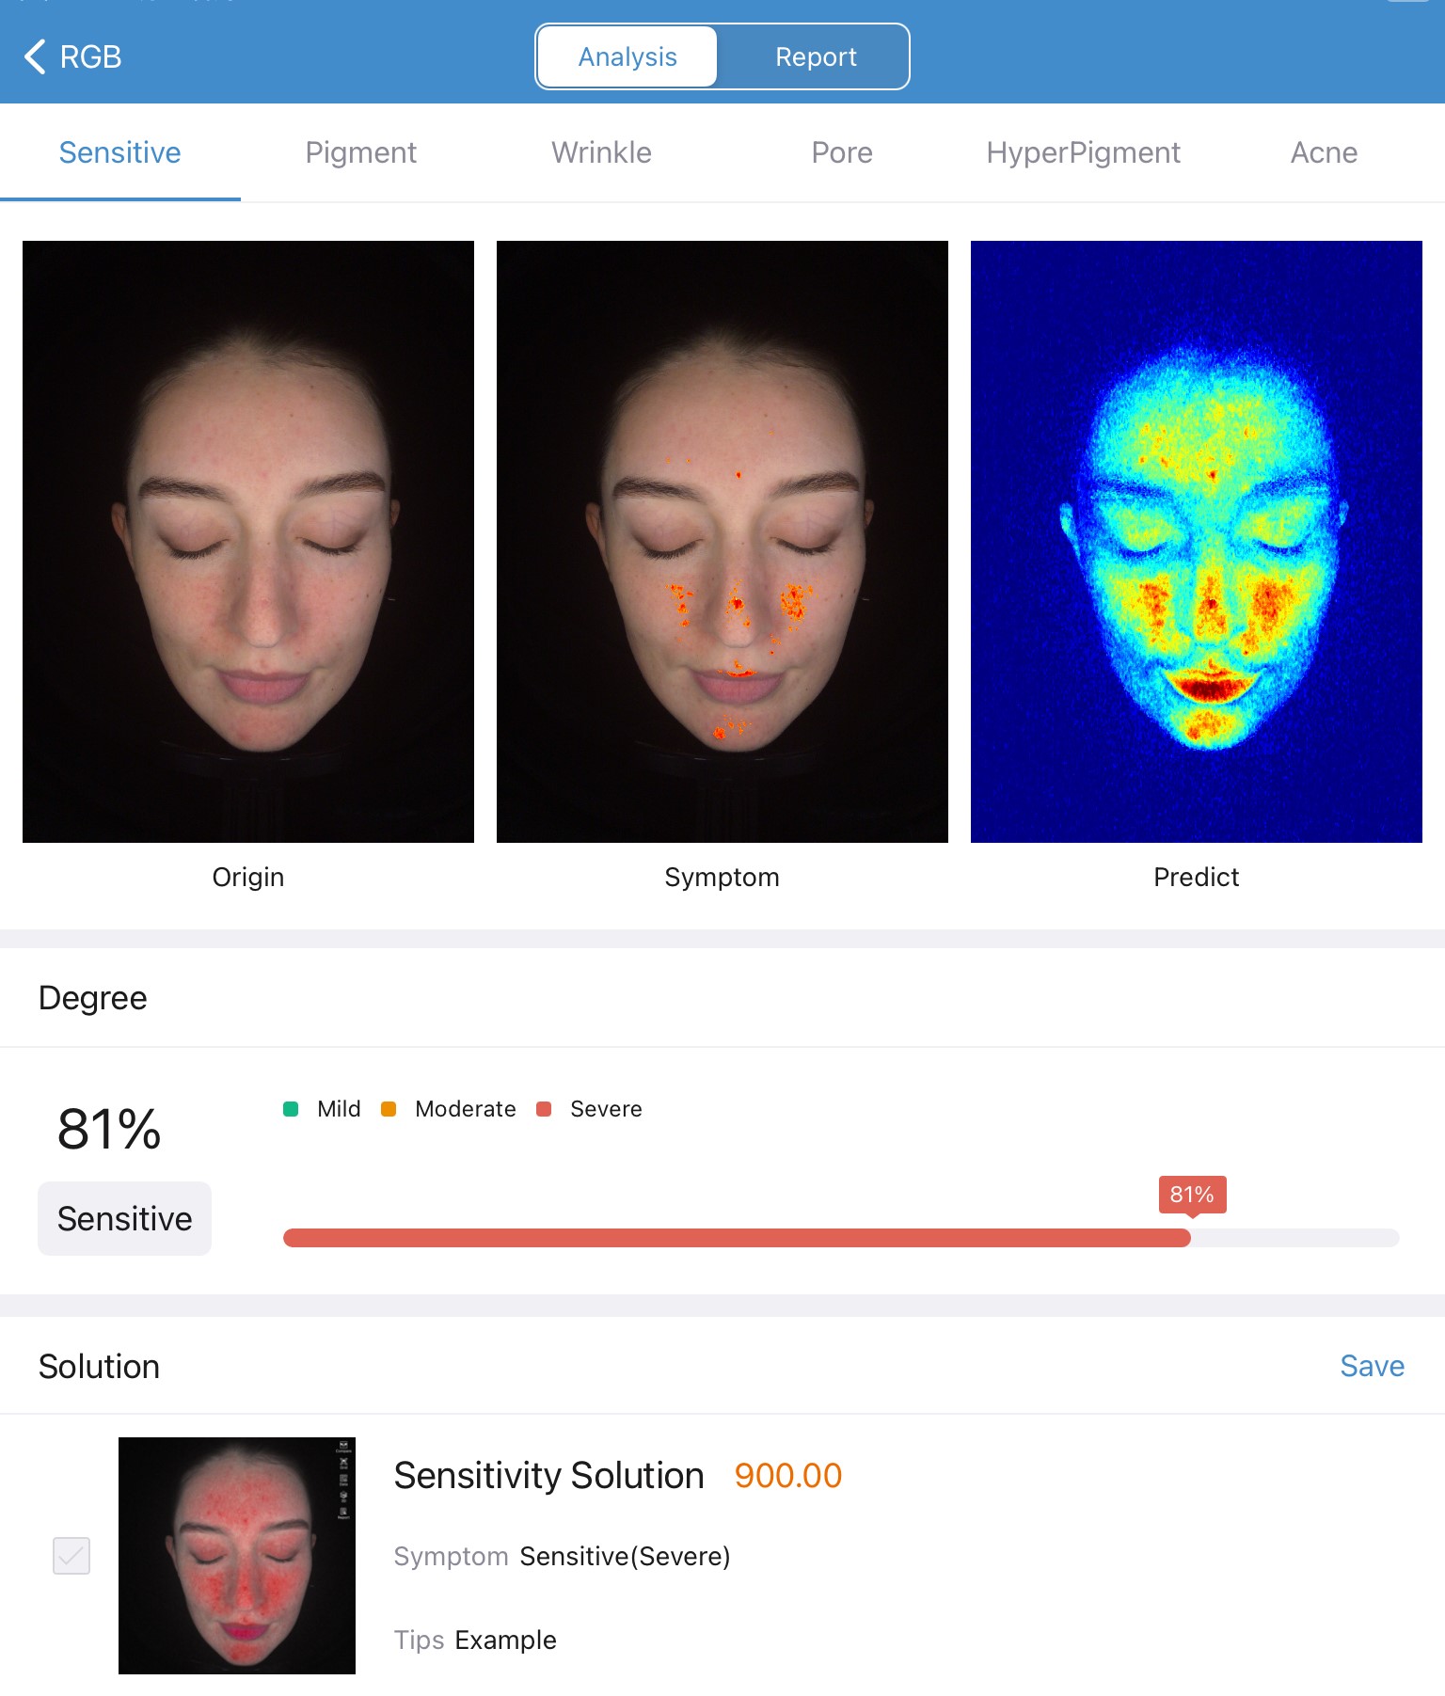Open the HyperPigment tab
Screen dimensions: 1445x1696
[x=1084, y=152]
